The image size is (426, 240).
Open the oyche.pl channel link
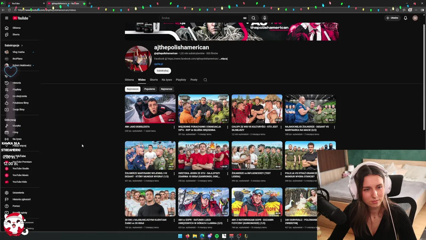click(158, 64)
